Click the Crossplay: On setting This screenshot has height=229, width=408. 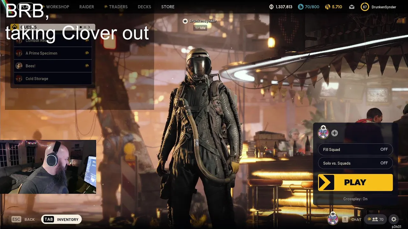[355, 199]
